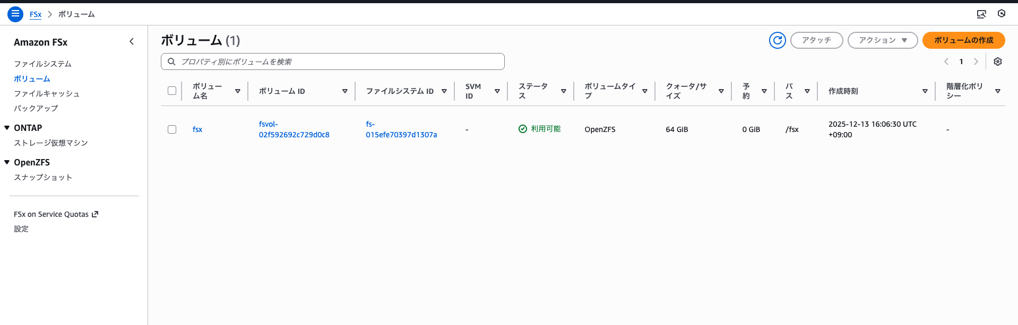Screen dimensions: 1018x325
Task: Open ストレージ仮想マシン in the sidebar
Action: coord(51,143)
